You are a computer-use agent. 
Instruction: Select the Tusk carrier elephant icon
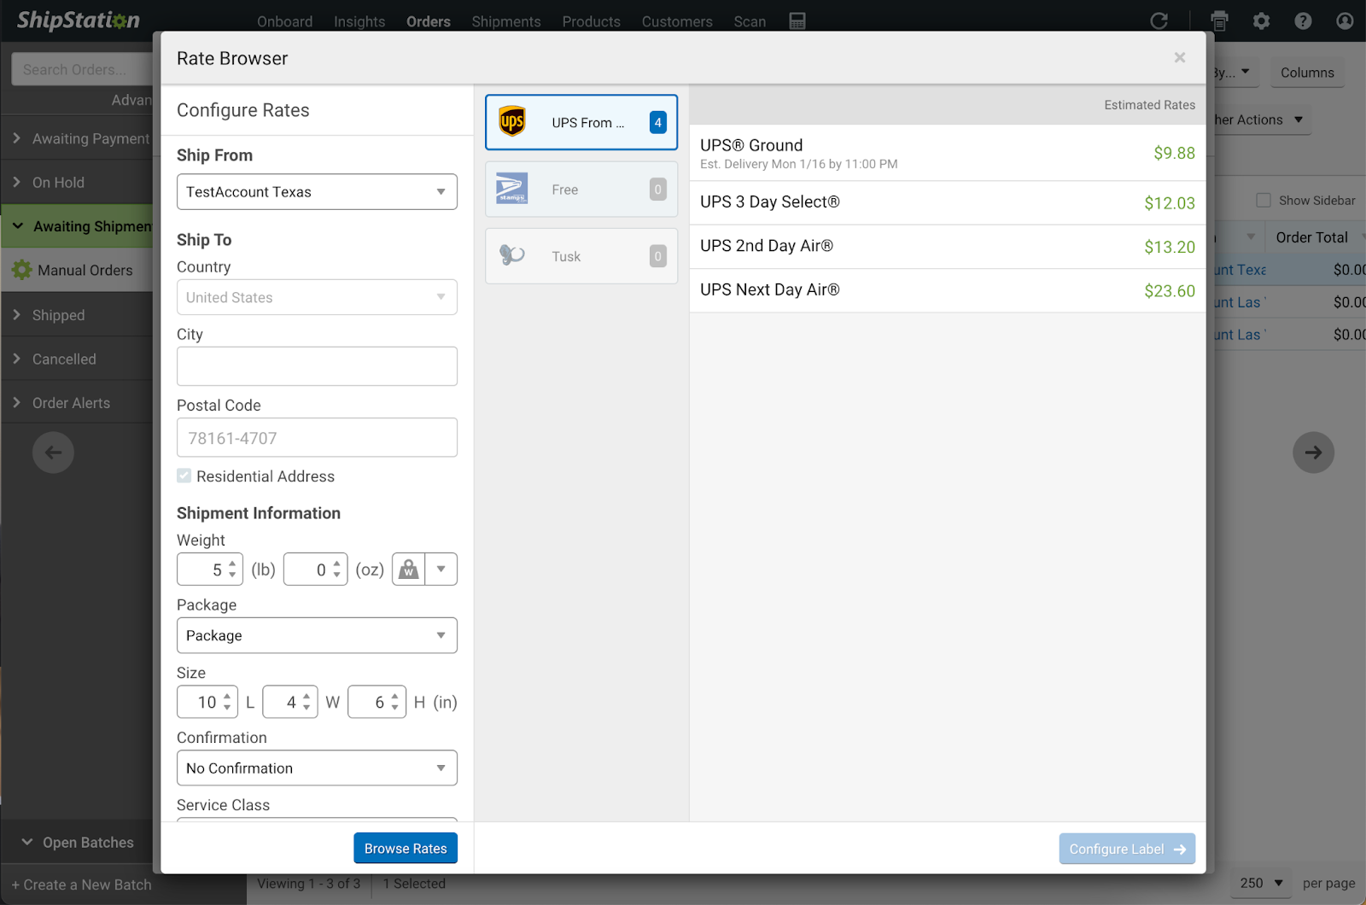click(x=512, y=255)
